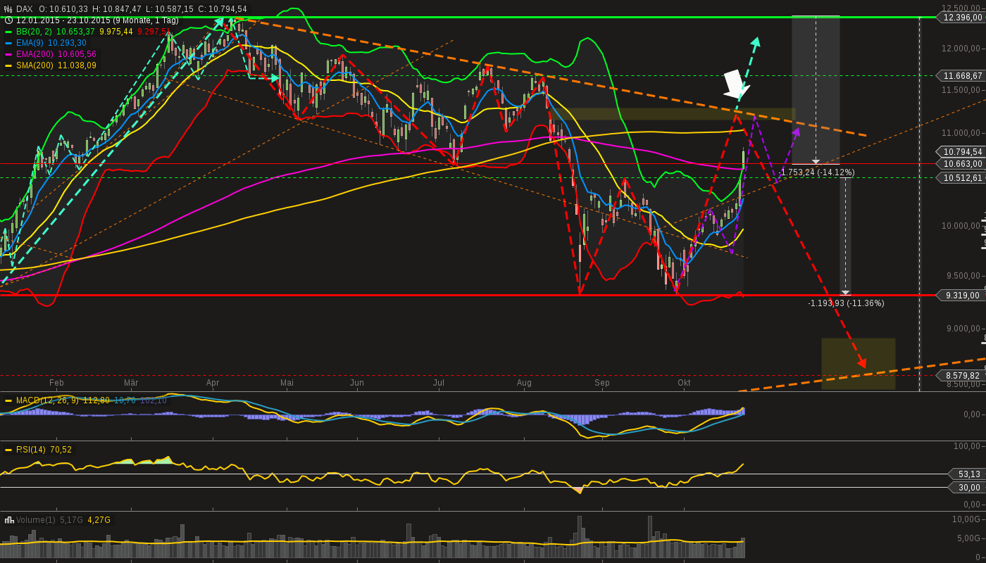Click the 12.000,00 price axis label
The height and width of the screenshot is (563, 986).
click(x=961, y=48)
